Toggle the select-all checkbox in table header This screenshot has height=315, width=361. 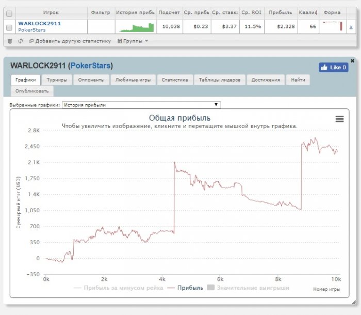(x=9, y=13)
